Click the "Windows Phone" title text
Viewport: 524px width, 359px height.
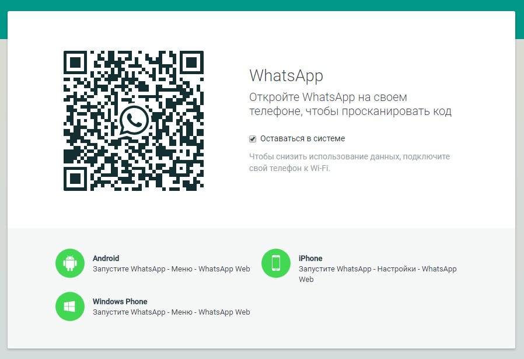click(x=120, y=301)
